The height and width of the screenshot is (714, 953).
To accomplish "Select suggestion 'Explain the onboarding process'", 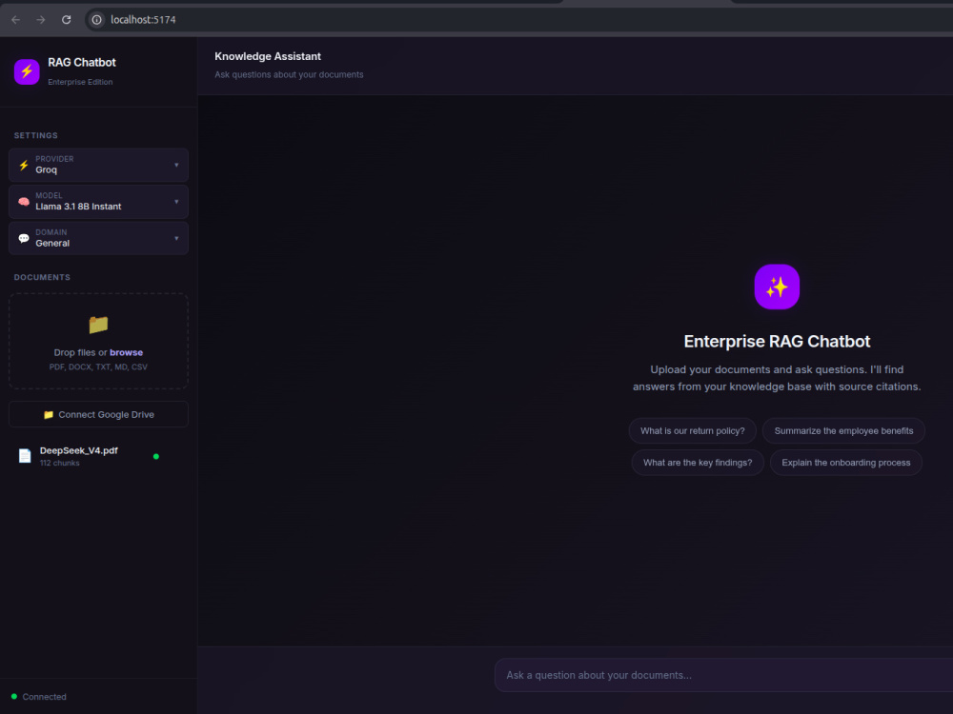I will (x=846, y=462).
